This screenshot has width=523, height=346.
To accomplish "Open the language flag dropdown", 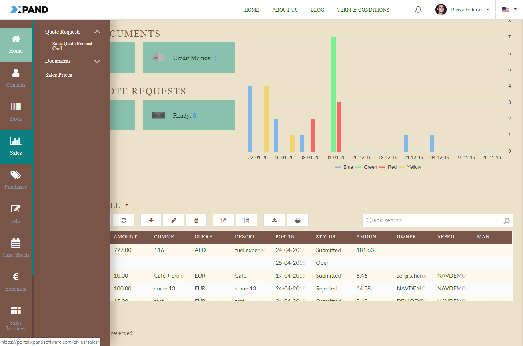I will (509, 10).
